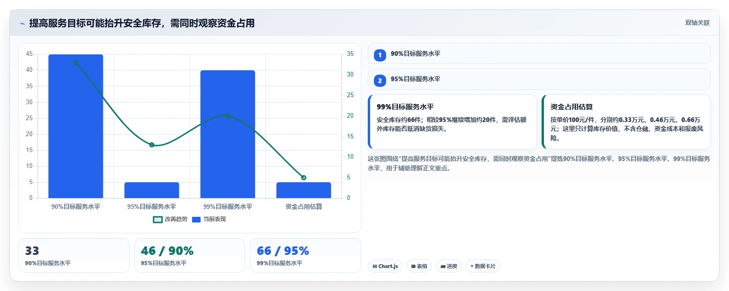Image resolution: width=729 pixels, height=291 pixels.
Task: Select the short bar for 资金占用估算
Action: point(303,190)
